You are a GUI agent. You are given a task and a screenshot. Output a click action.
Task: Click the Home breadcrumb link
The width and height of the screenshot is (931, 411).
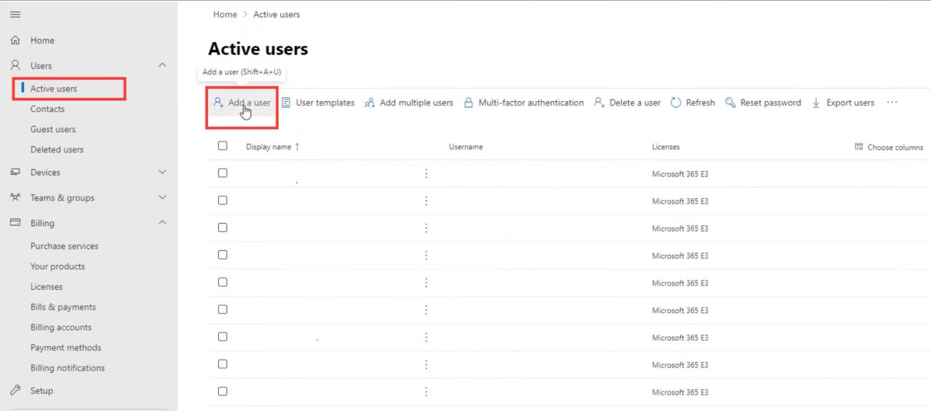[x=225, y=15]
